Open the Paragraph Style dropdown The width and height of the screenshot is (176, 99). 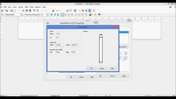coord(21,15)
